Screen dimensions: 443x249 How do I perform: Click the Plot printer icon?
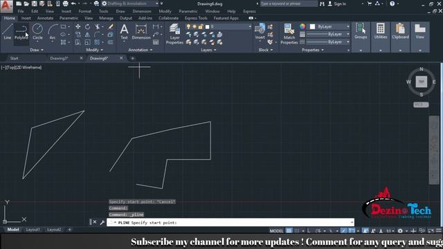66,3
